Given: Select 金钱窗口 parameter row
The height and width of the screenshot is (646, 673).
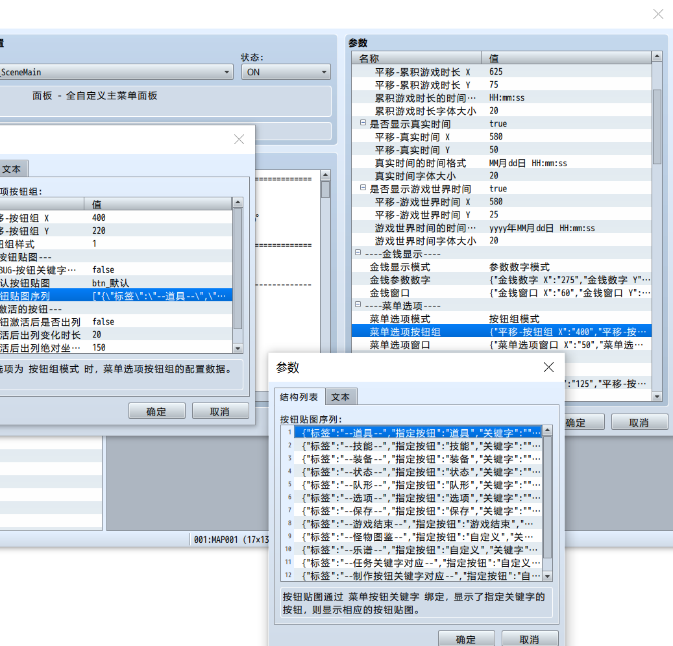Looking at the screenshot, I should coord(501,293).
